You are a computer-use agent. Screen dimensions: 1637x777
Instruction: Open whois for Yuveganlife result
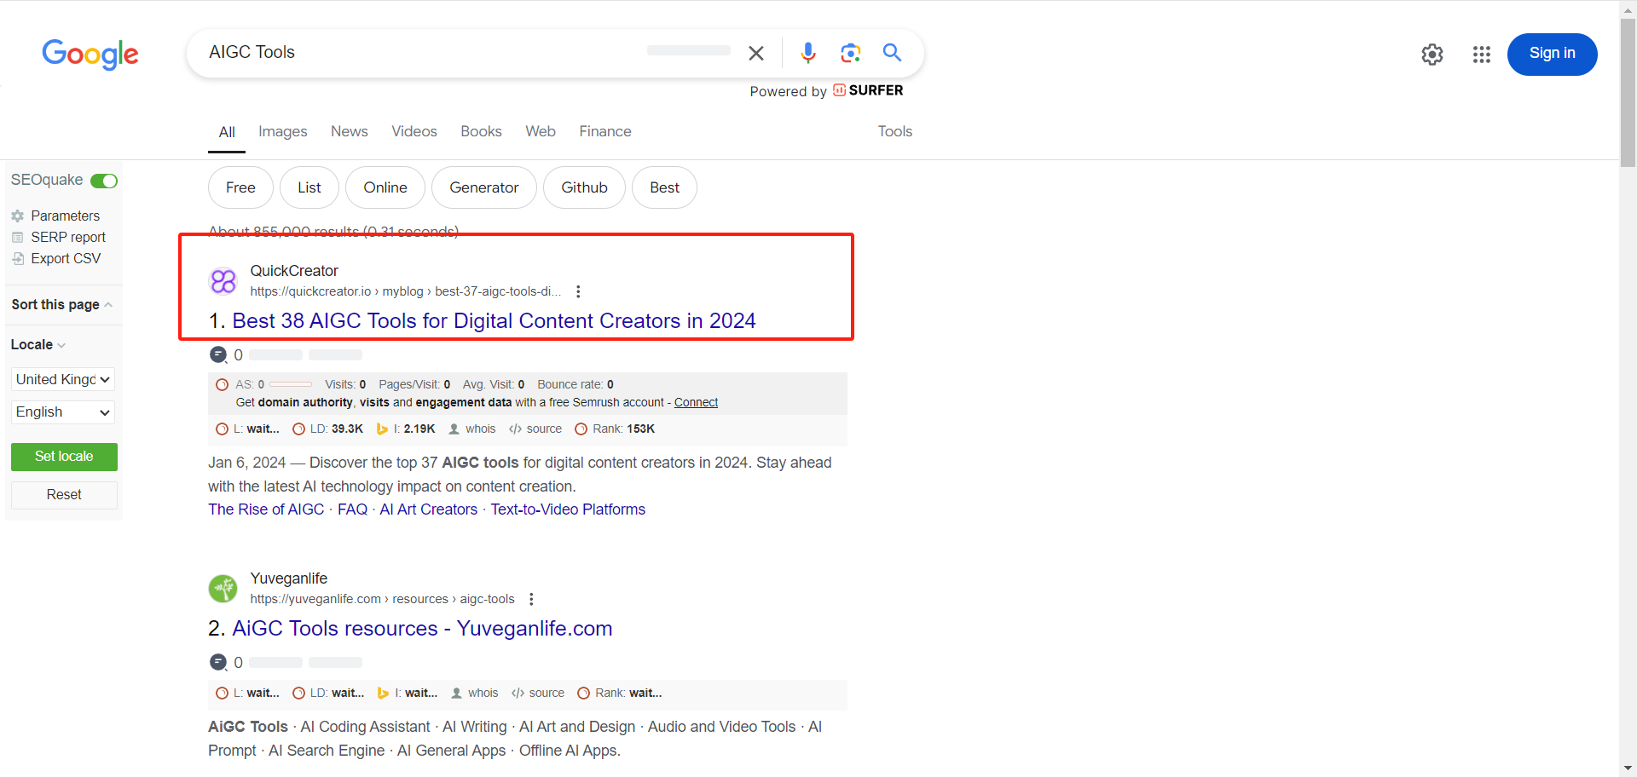point(475,694)
